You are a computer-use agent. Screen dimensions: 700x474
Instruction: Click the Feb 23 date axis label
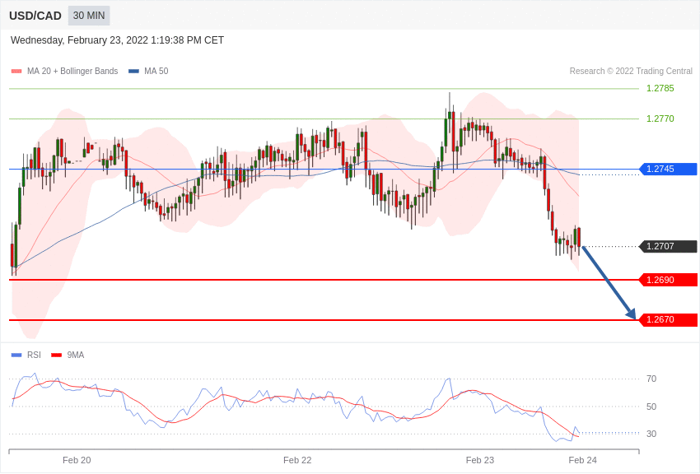coord(480,460)
